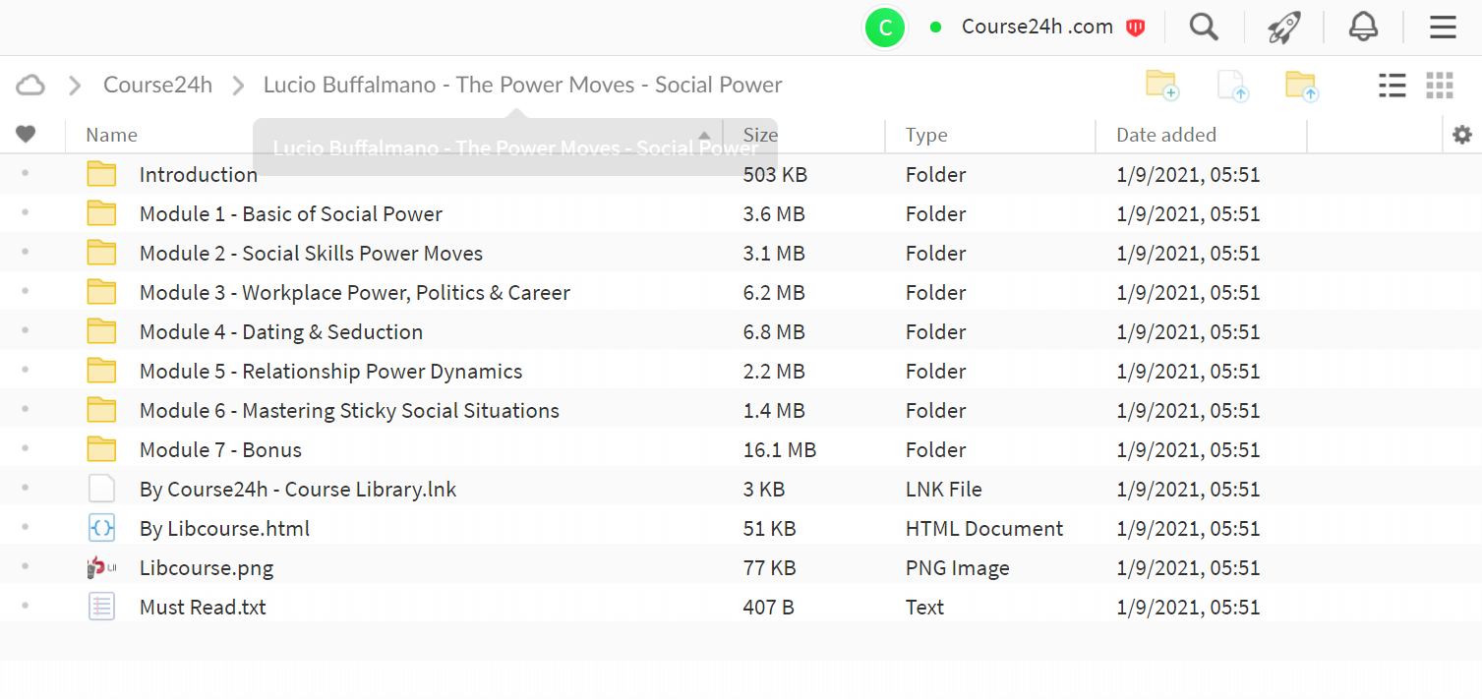Image resolution: width=1482 pixels, height=699 pixels.
Task: Navigate to Course24h breadcrumb
Action: tap(157, 85)
